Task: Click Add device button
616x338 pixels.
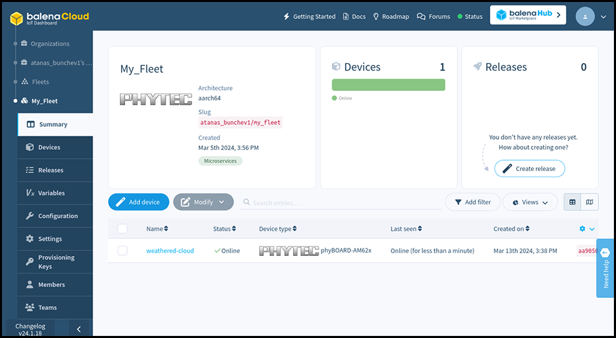Action: click(139, 202)
